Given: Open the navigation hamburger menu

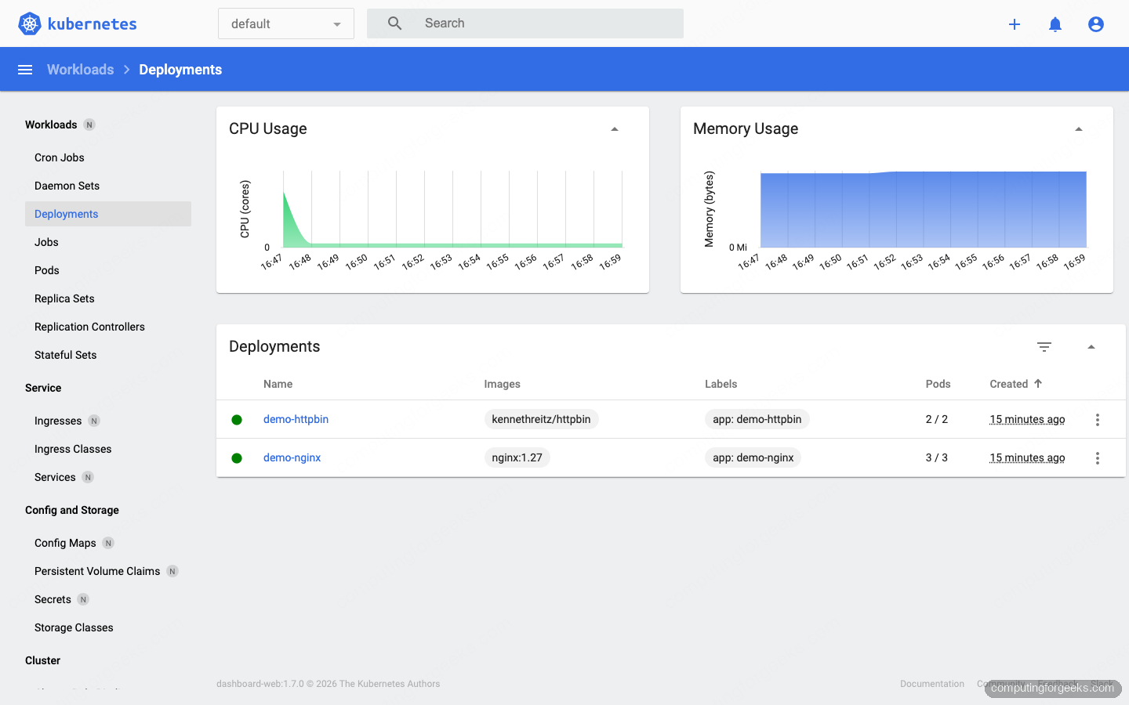Looking at the screenshot, I should 25,69.
